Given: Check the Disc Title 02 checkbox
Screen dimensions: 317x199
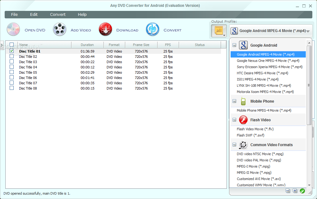Looking at the screenshot, I should pos(12,56).
